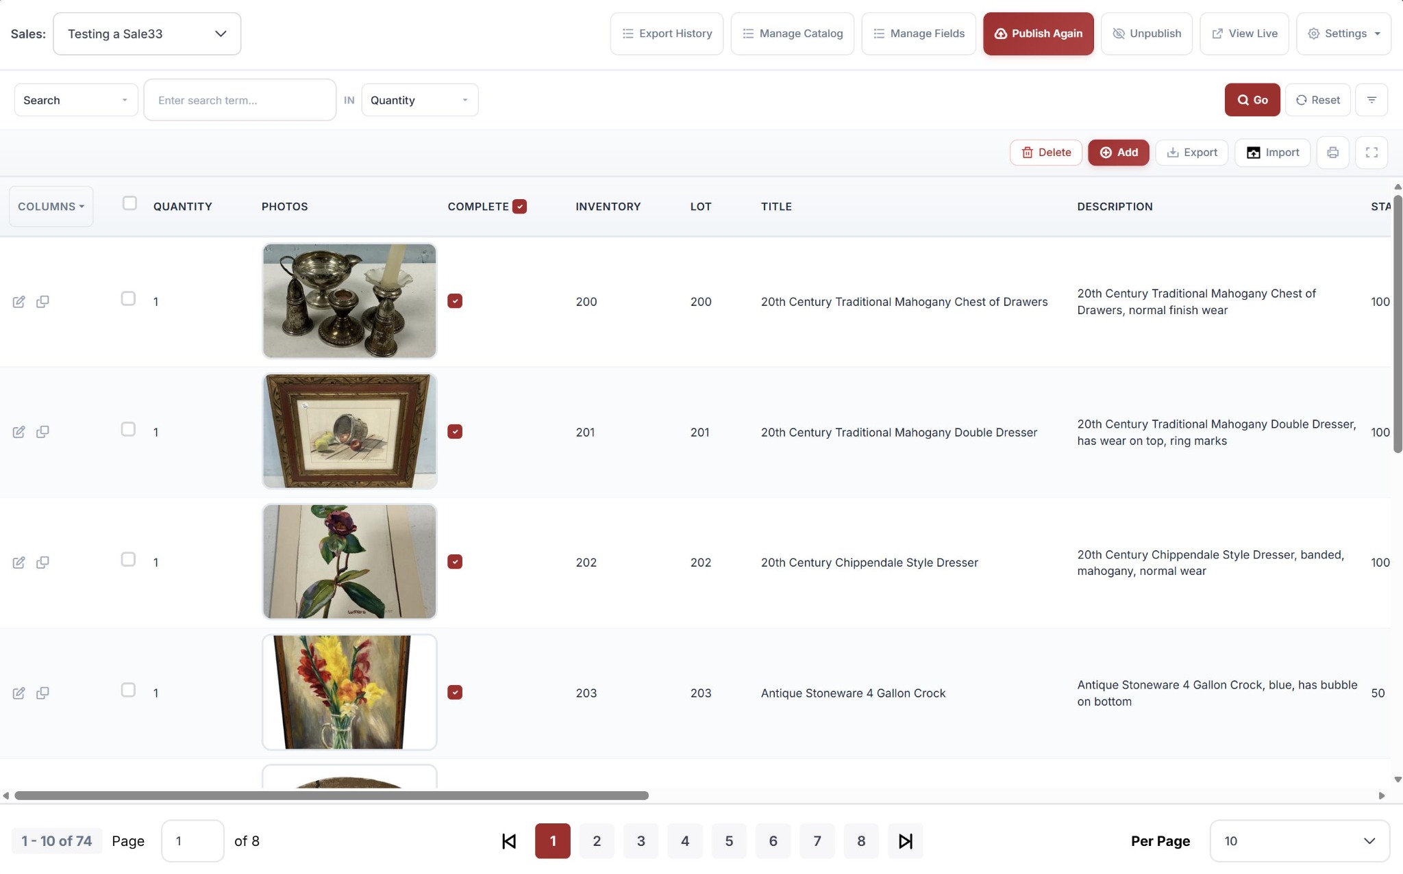Select the row checkbox for lot 201
The image size is (1403, 874).
point(128,429)
